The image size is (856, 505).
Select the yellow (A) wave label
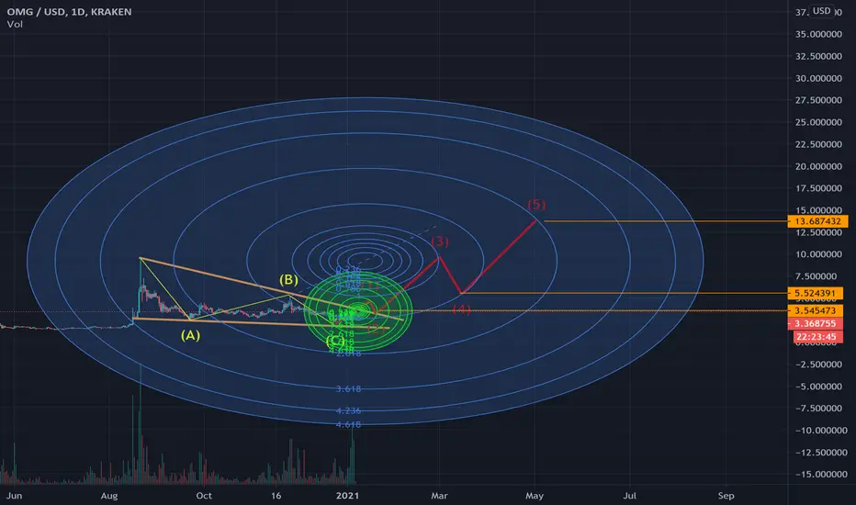[x=190, y=335]
